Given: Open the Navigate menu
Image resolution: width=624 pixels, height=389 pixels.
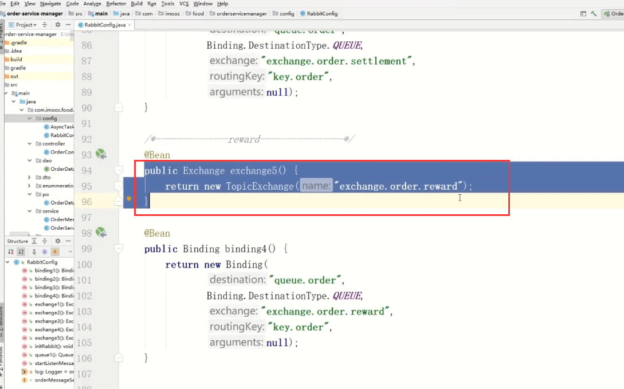Looking at the screenshot, I should (x=50, y=3).
